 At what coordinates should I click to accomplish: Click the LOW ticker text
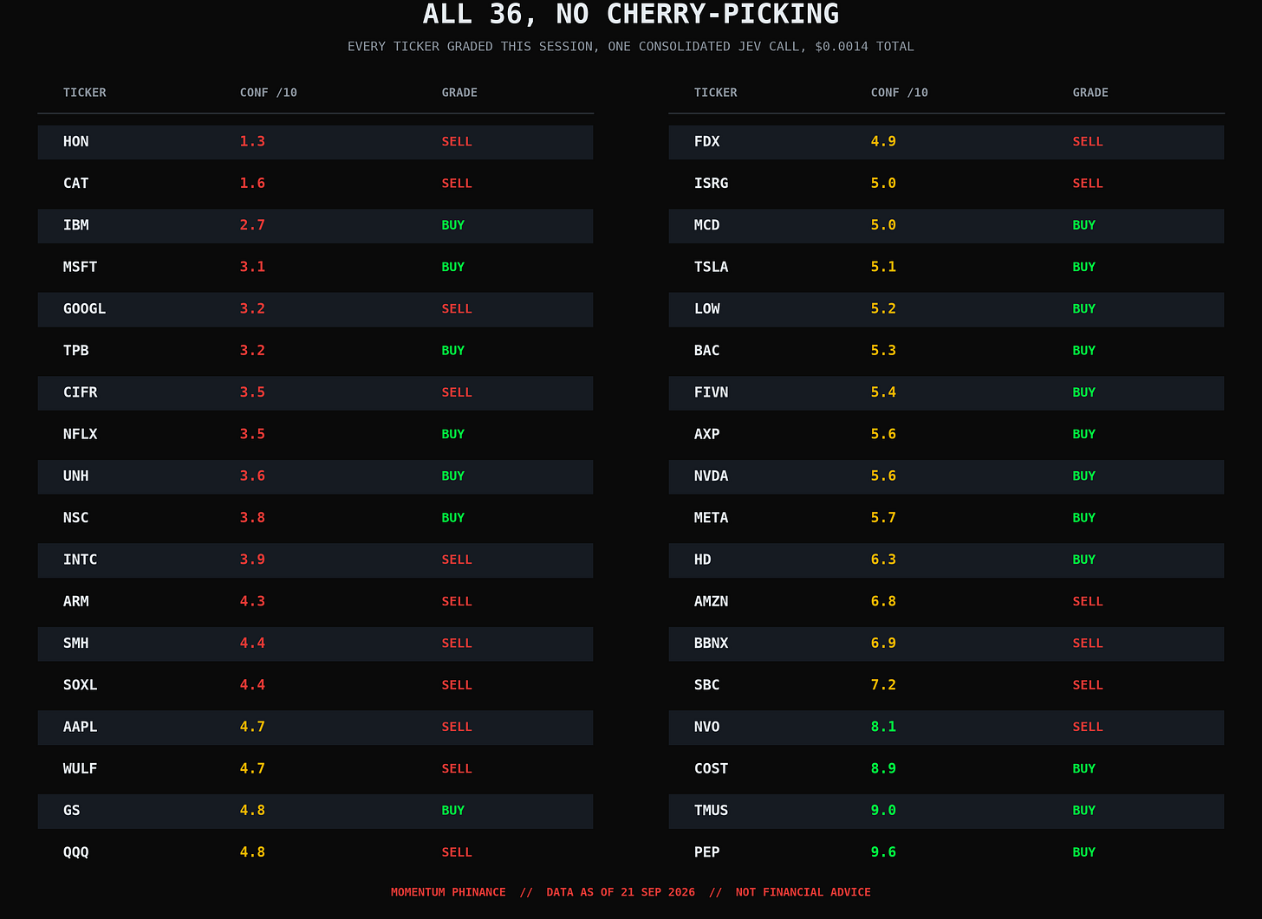(707, 308)
